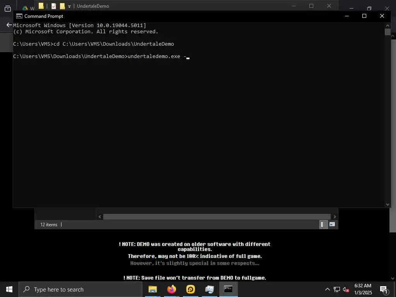396x297 pixels.
Task: Select Command Prompt on the taskbar
Action: coord(228,289)
